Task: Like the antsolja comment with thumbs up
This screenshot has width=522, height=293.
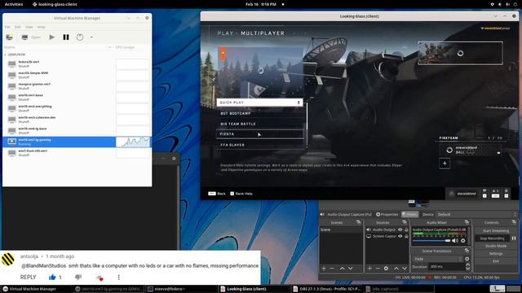Action: (x=52, y=277)
